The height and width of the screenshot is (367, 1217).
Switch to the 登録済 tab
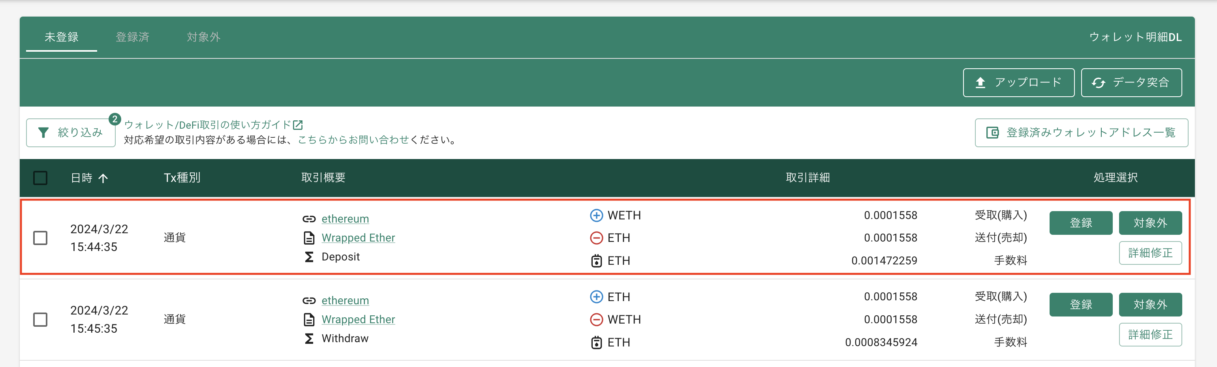132,37
